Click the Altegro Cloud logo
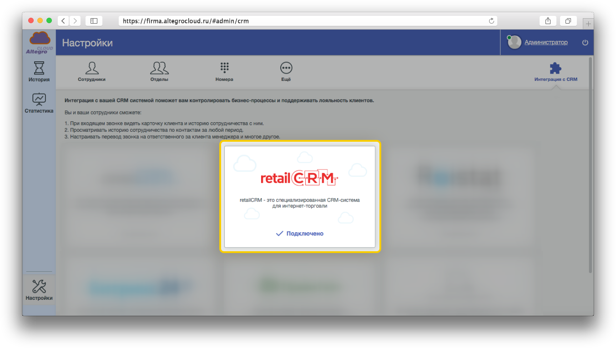The width and height of the screenshot is (616, 348). [39, 43]
